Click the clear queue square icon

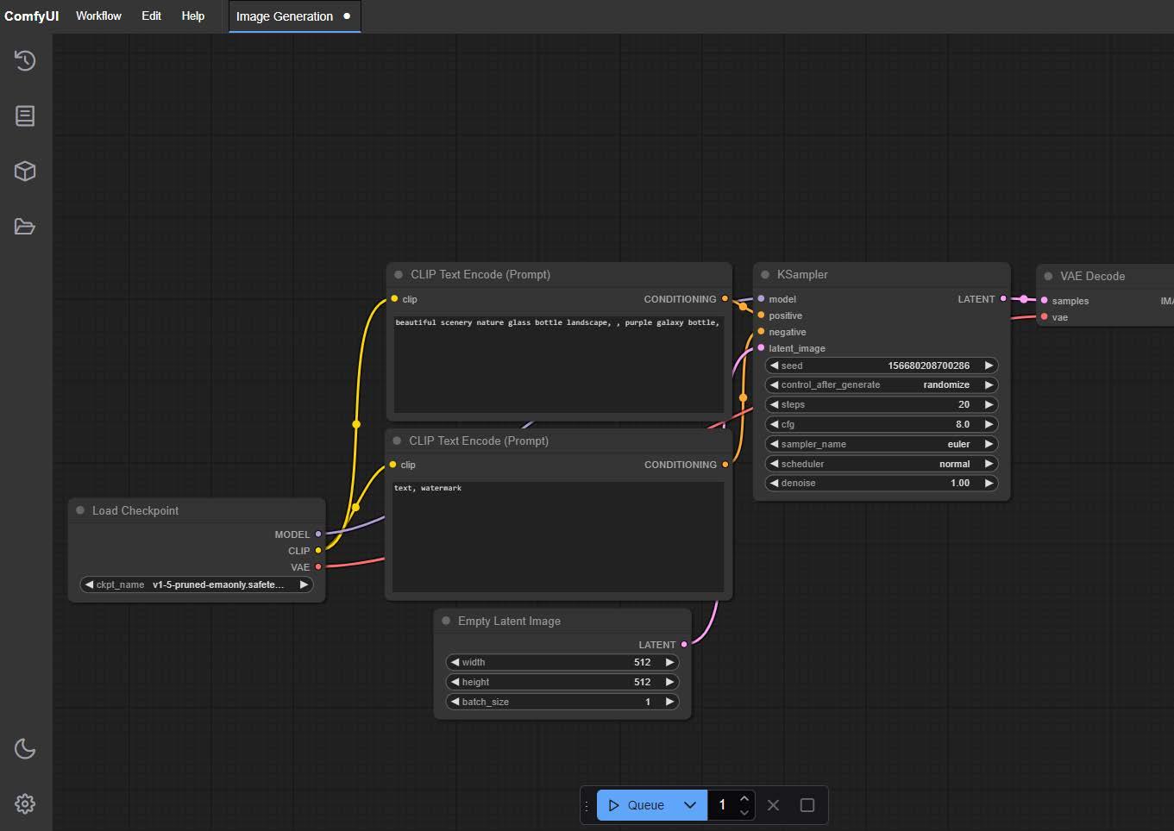(x=807, y=805)
